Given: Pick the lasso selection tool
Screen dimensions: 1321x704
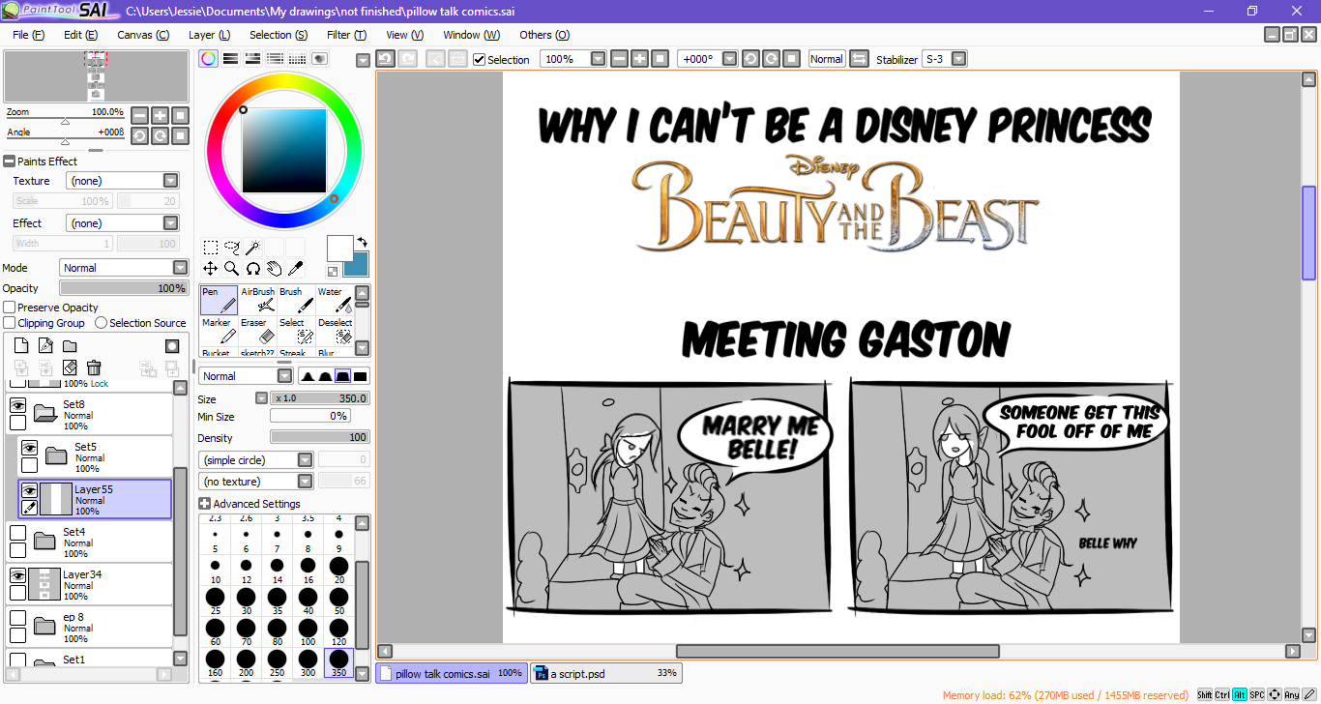Looking at the screenshot, I should [x=231, y=248].
